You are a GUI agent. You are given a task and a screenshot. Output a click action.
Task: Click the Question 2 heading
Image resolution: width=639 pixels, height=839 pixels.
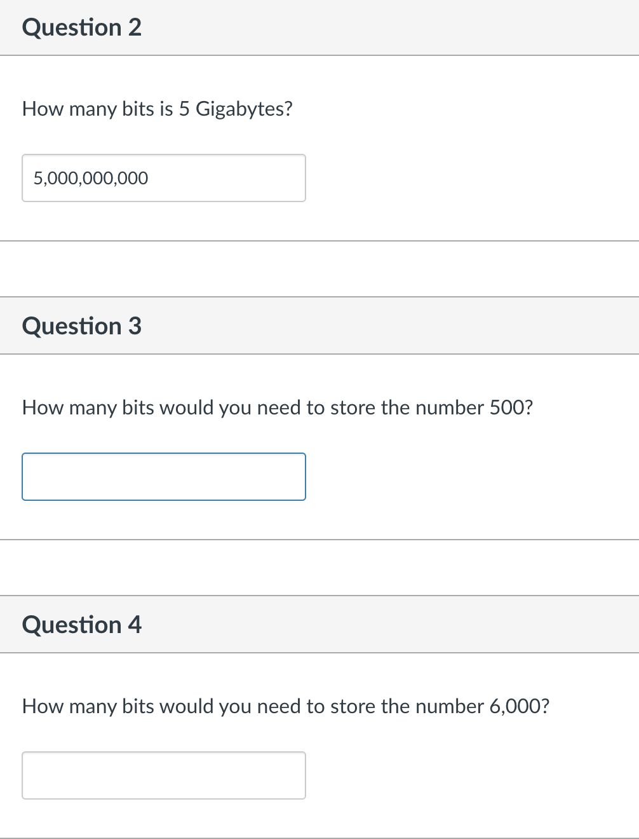[82, 27]
